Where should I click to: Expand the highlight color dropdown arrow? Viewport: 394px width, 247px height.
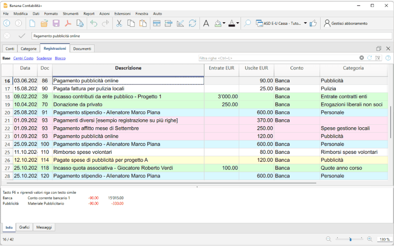pyautogui.click(x=224, y=23)
